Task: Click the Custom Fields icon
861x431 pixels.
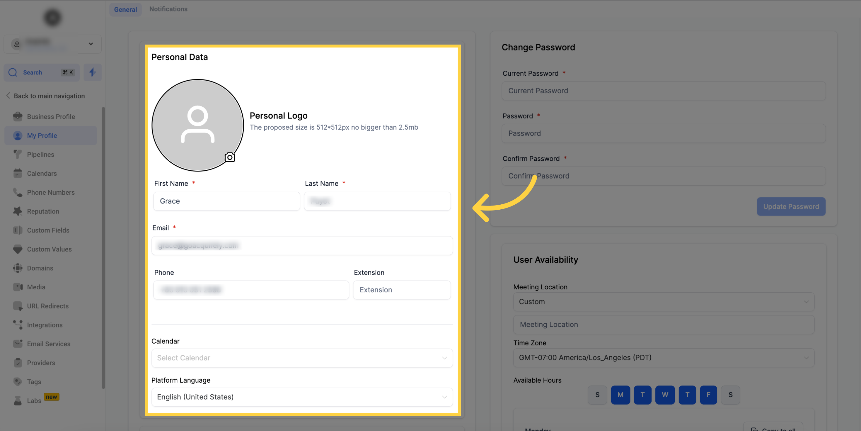Action: click(18, 230)
